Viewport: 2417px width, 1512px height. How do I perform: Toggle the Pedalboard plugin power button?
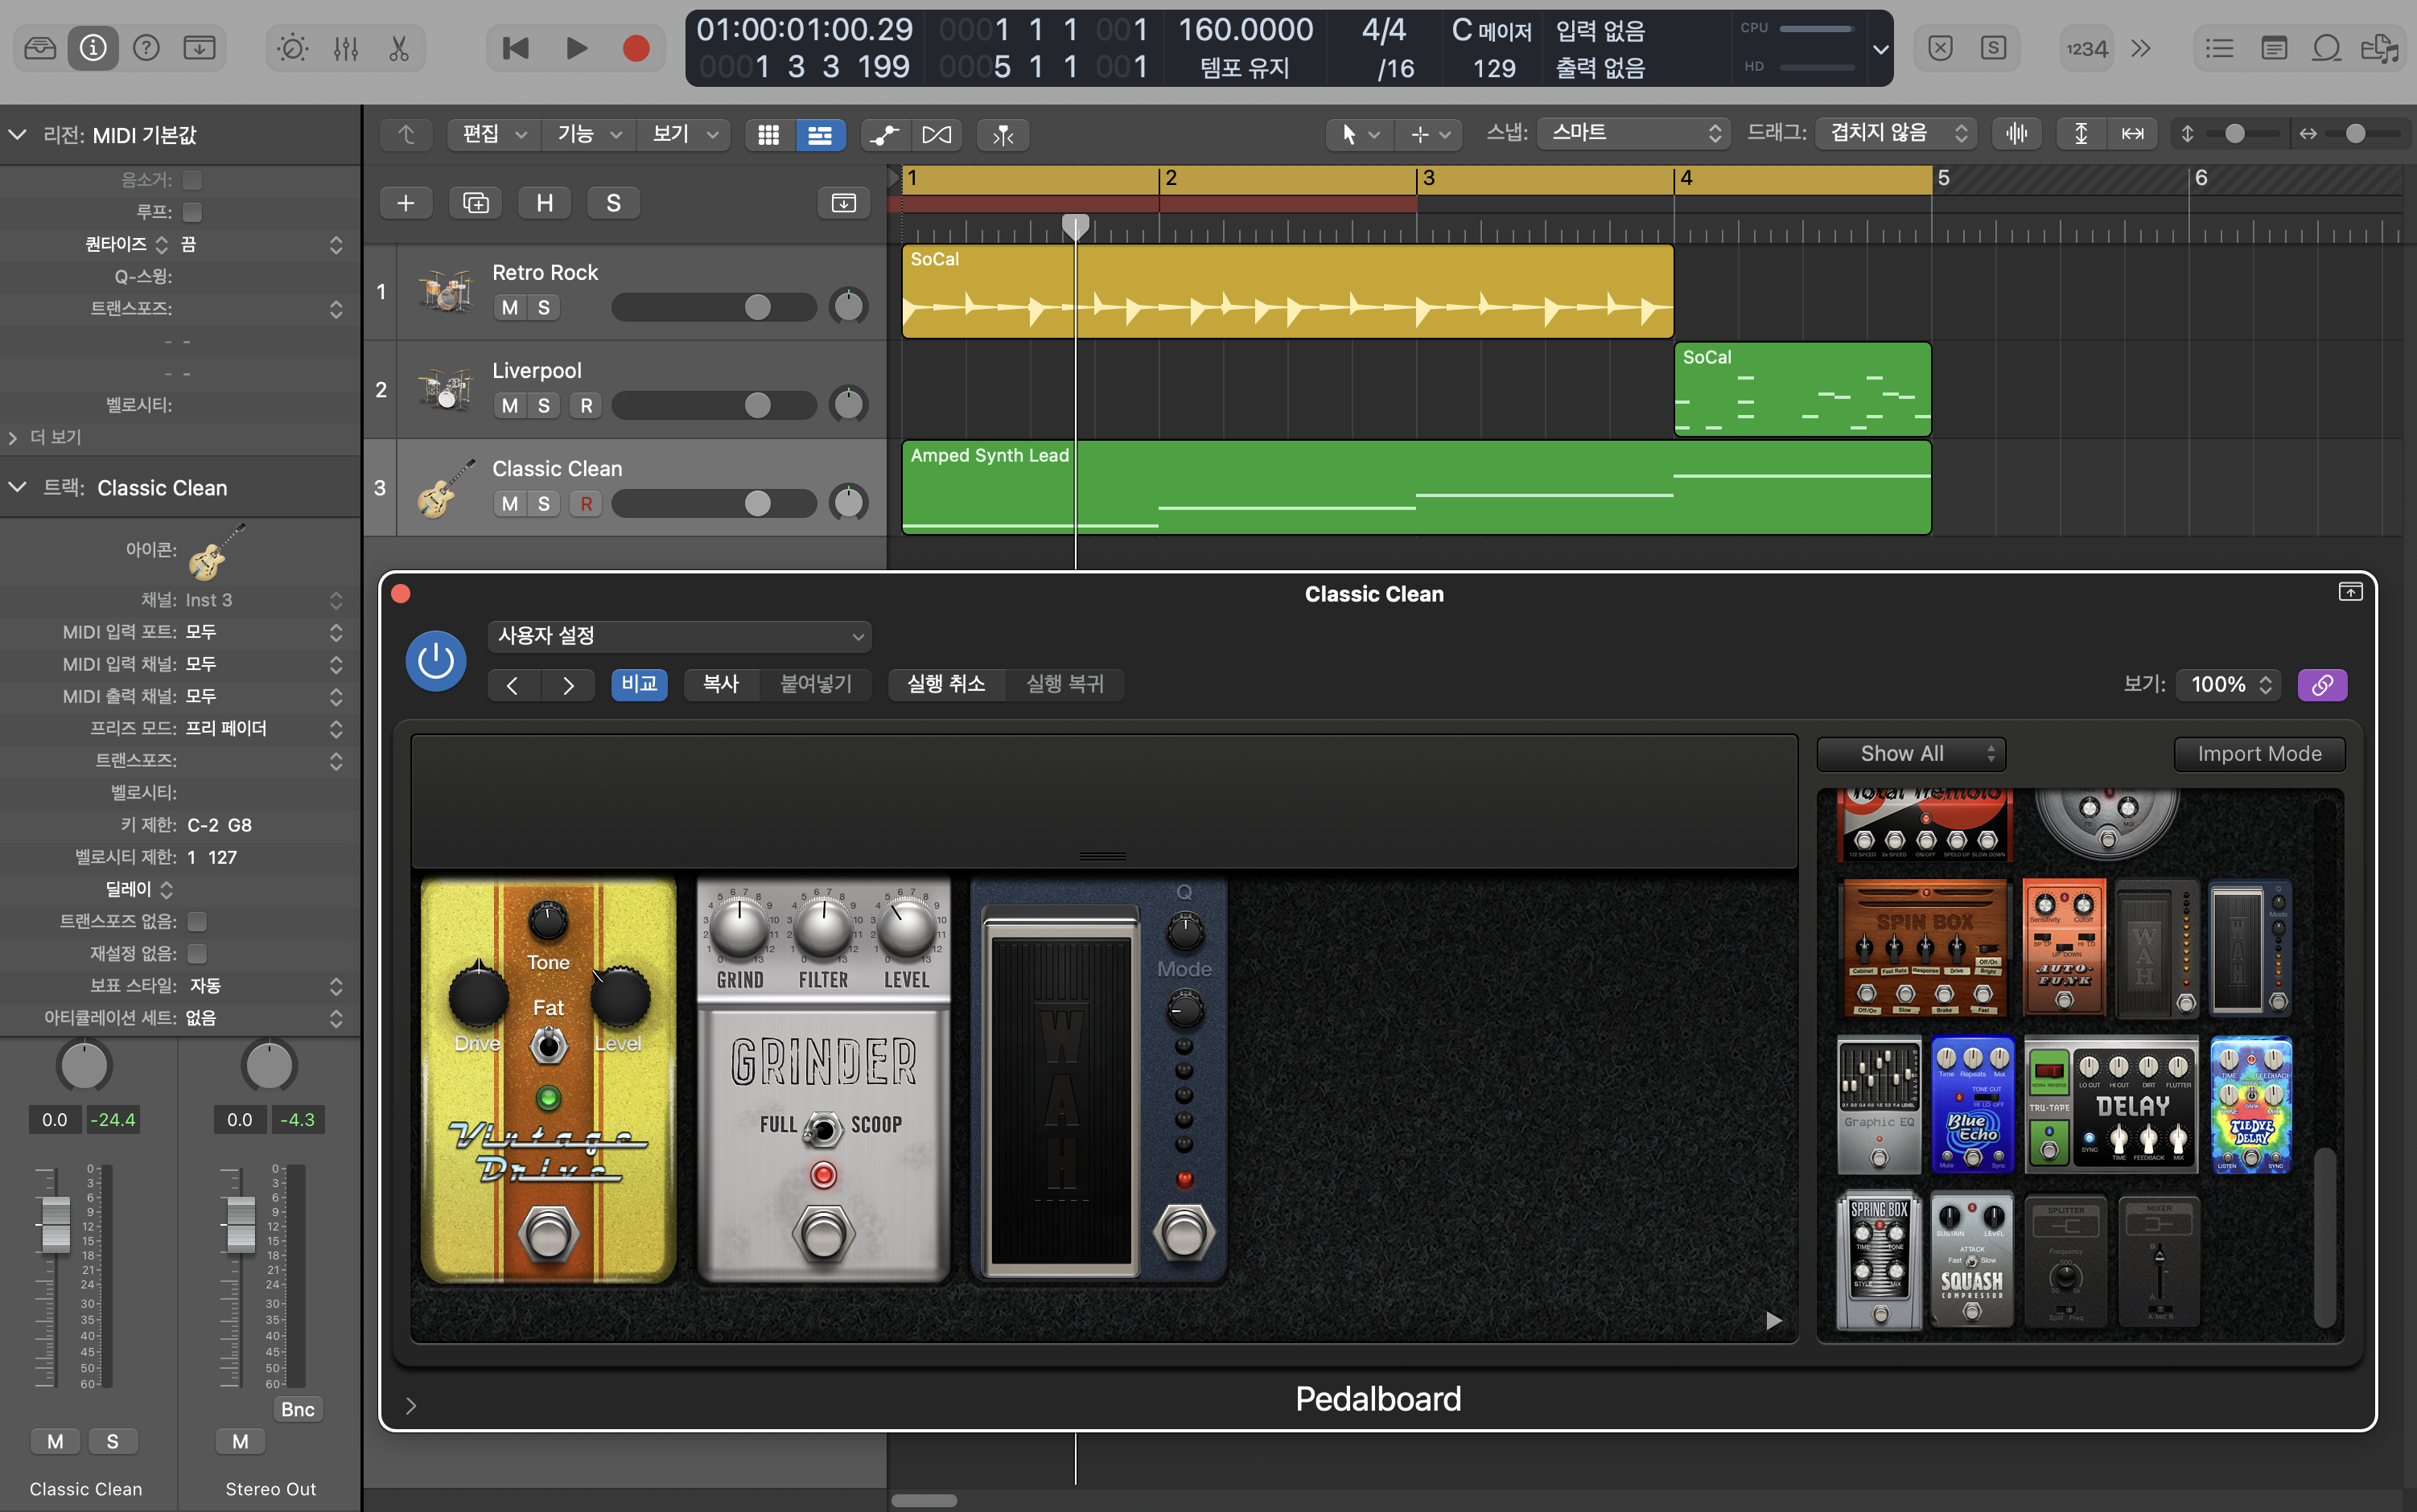pyautogui.click(x=435, y=661)
